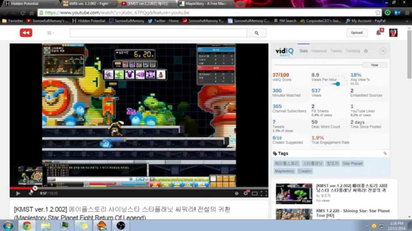Switch to the Tweets tab in vidIQ

click(x=336, y=51)
